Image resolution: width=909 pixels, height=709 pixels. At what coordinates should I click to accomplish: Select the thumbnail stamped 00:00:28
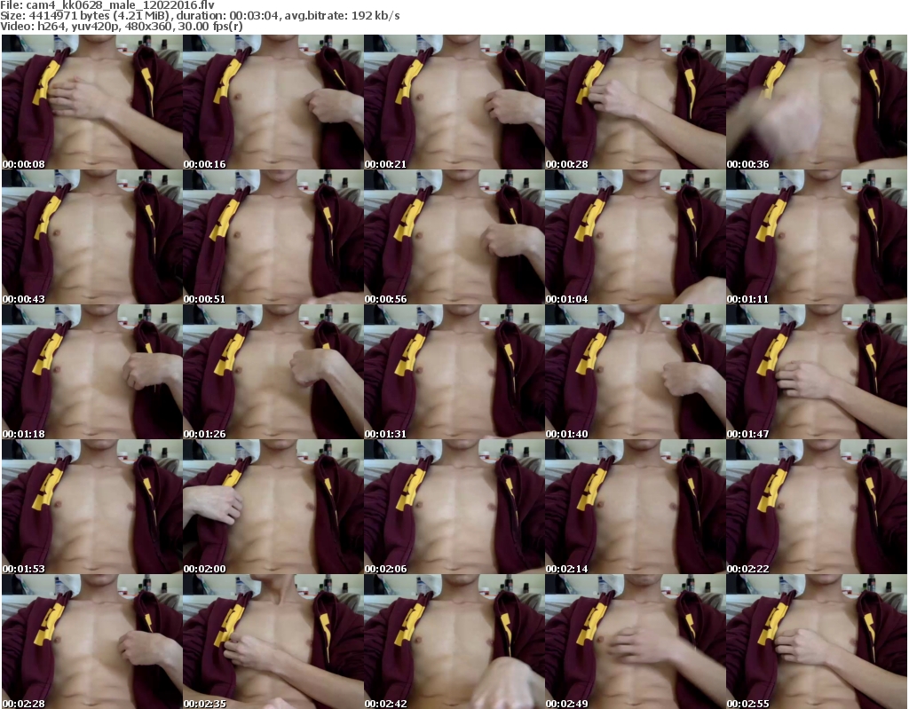point(636,102)
